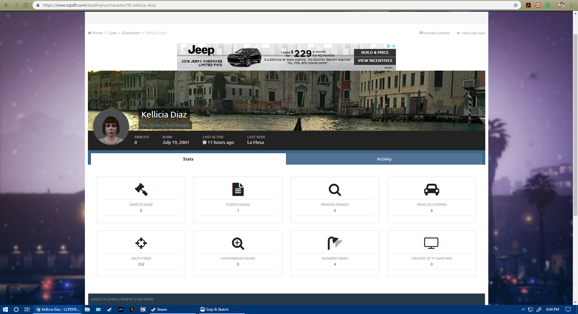Image resolution: width=578 pixels, height=314 pixels.
Task: Click the Persons Frisked magnifier icon
Action: tap(334, 190)
